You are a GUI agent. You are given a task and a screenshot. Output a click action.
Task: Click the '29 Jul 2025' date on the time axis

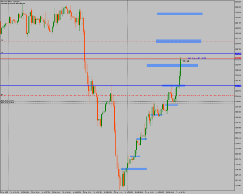[3, 192]
